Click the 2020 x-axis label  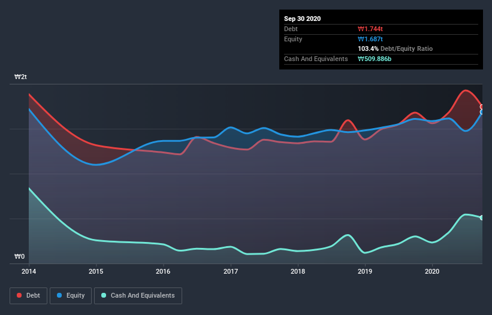point(432,271)
